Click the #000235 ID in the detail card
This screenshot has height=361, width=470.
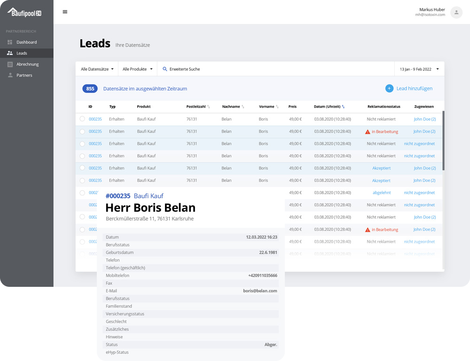[x=118, y=196]
